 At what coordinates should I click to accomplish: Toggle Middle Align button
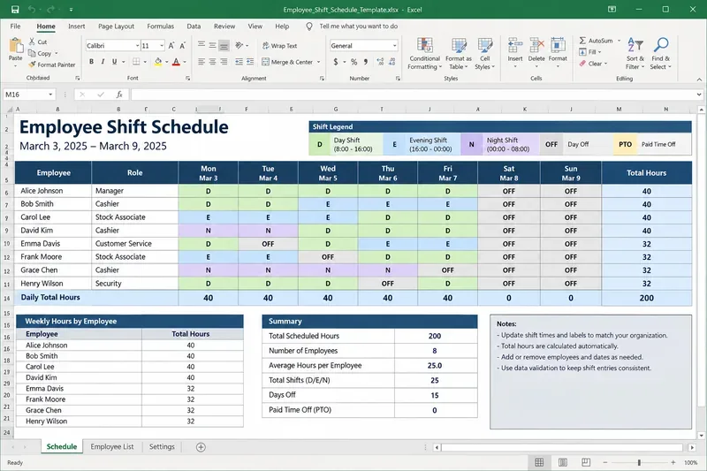(212, 45)
